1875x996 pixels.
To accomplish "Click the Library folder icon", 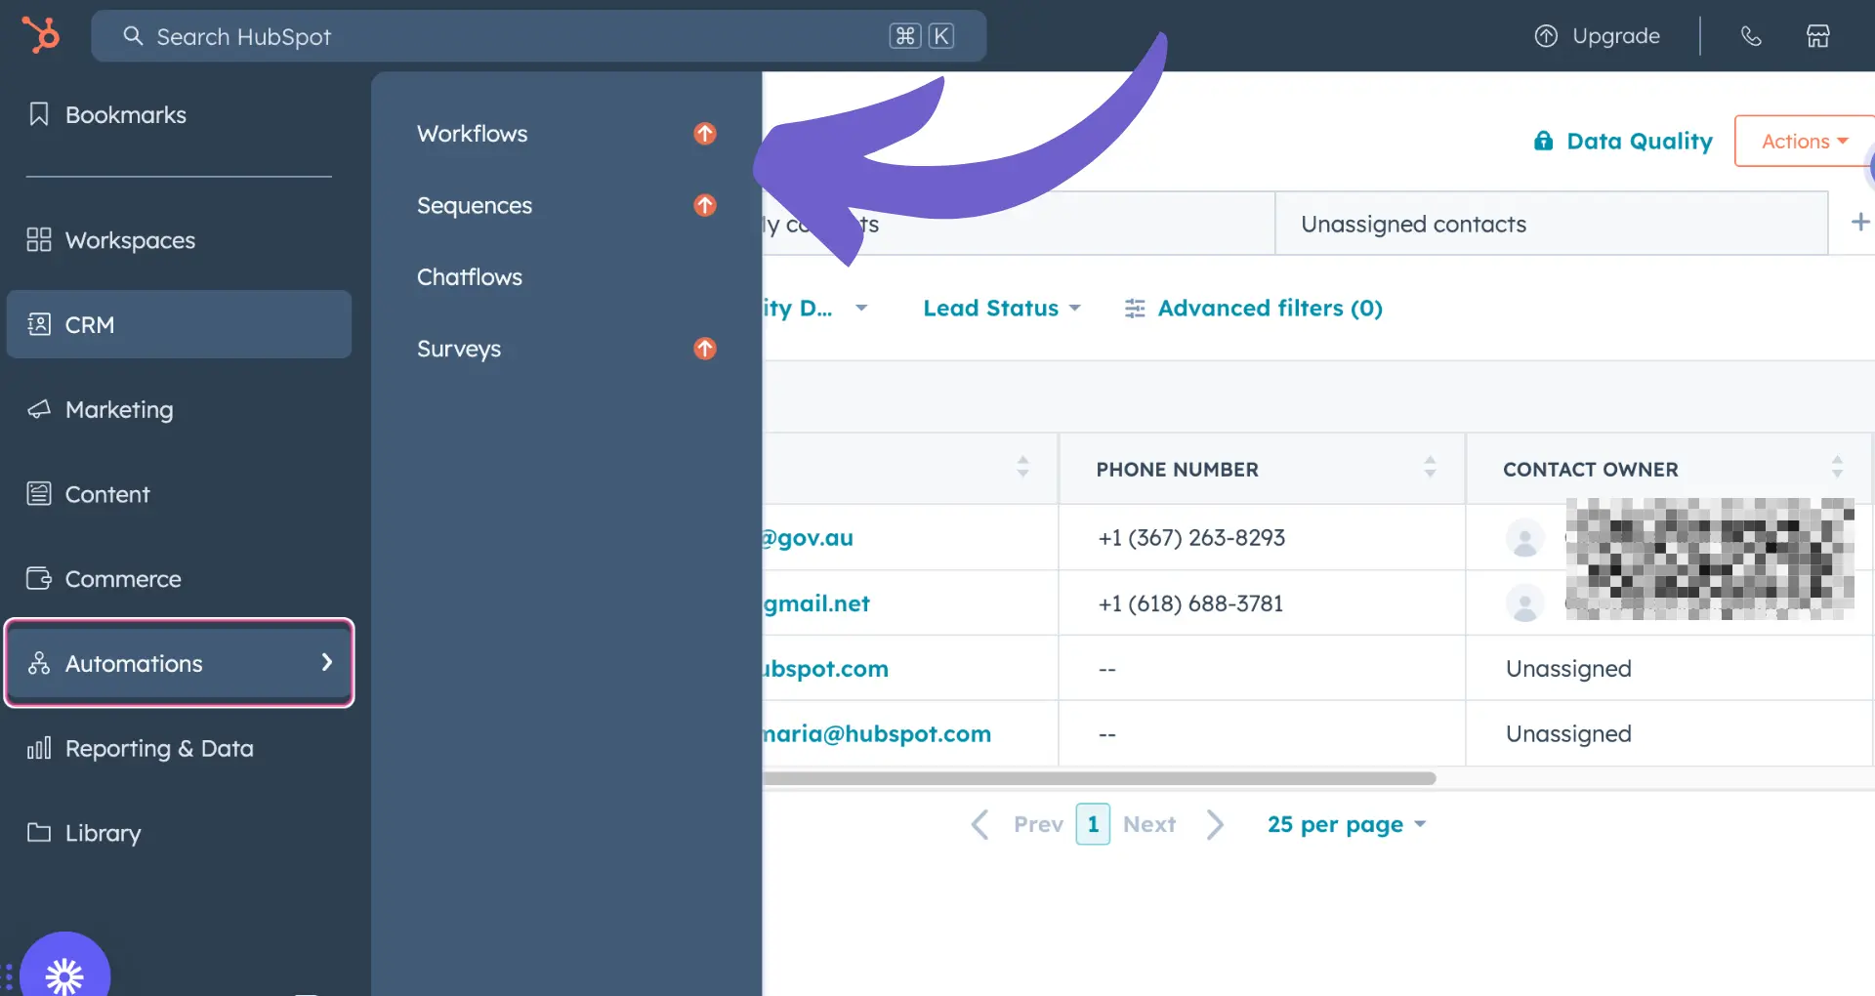I will (39, 832).
